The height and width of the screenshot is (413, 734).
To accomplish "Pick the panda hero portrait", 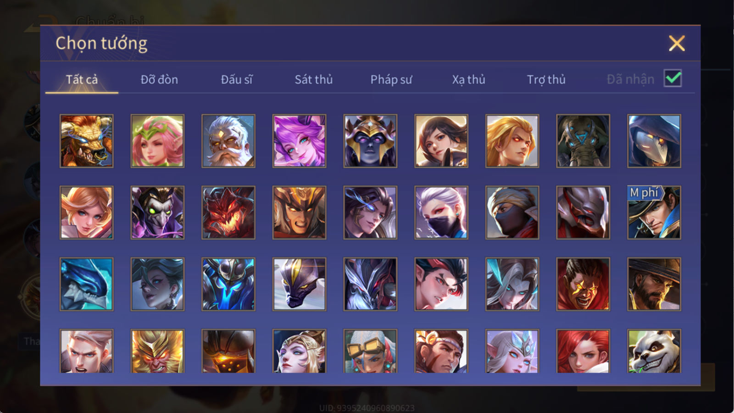I will point(654,351).
